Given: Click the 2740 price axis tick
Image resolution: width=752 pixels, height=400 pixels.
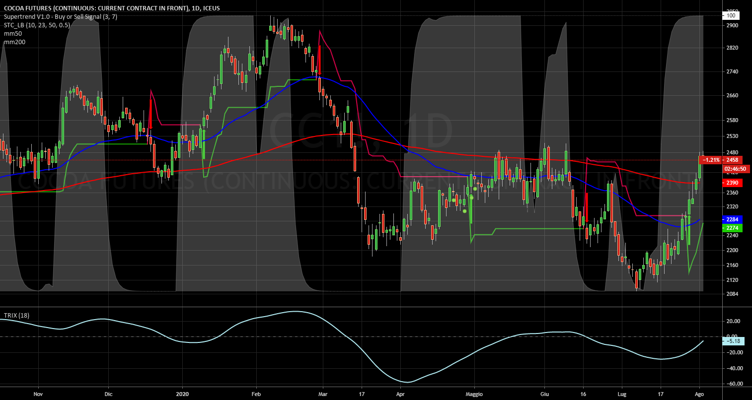Looking at the screenshot, I should point(733,71).
